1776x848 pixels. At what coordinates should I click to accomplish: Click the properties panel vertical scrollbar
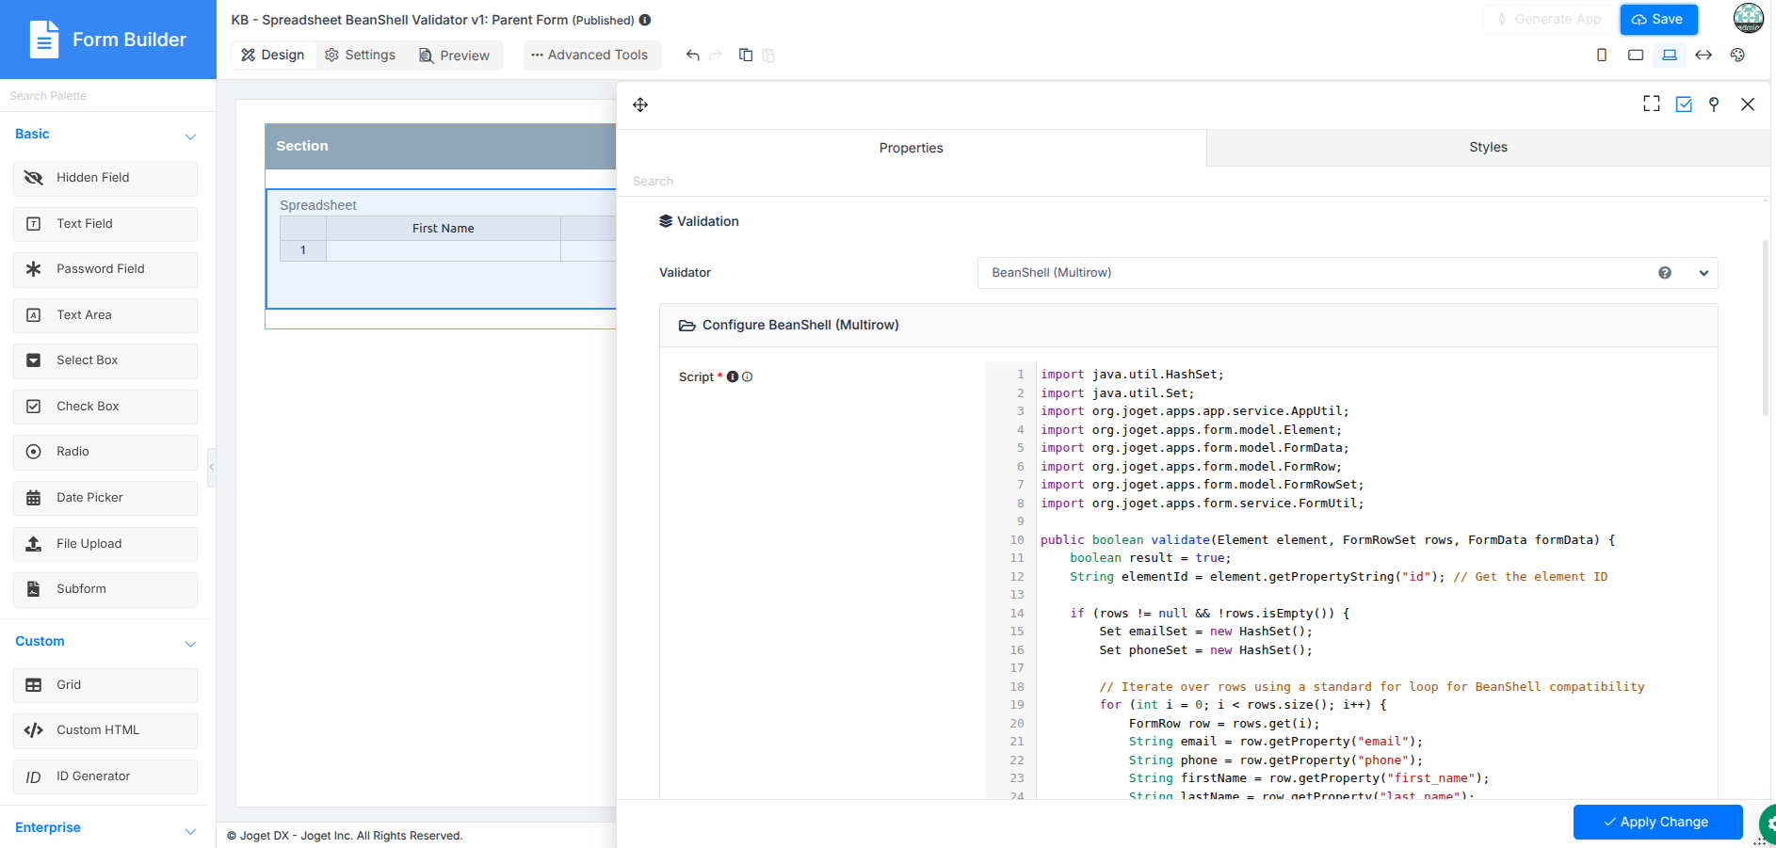point(1766,328)
